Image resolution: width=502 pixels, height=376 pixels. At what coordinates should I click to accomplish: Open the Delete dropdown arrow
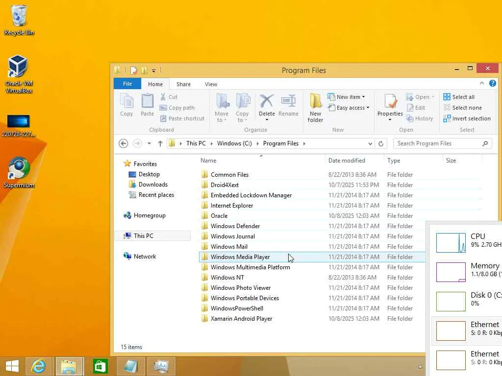pos(267,120)
